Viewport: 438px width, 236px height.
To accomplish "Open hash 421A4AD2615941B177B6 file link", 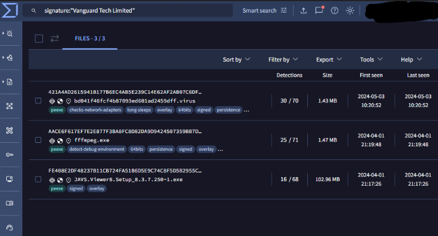I will tap(125, 92).
